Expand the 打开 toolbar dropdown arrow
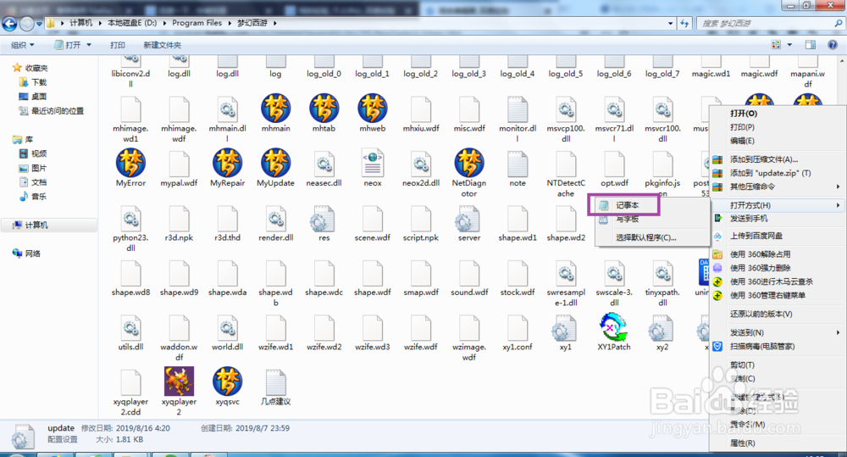847x457 pixels. [89, 45]
